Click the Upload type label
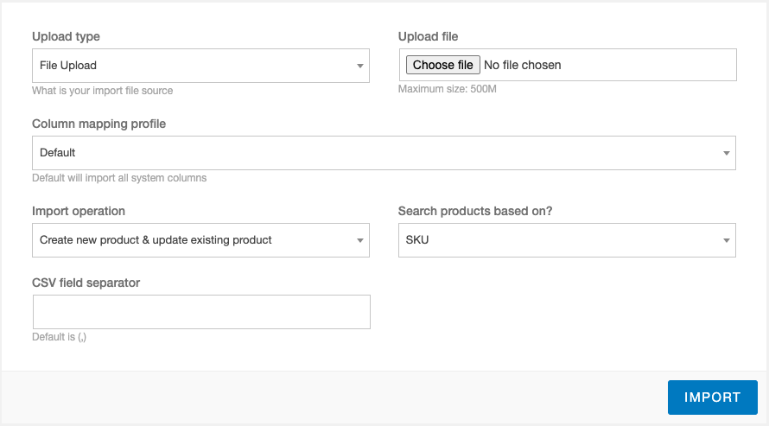This screenshot has height=426, width=769. coord(66,36)
